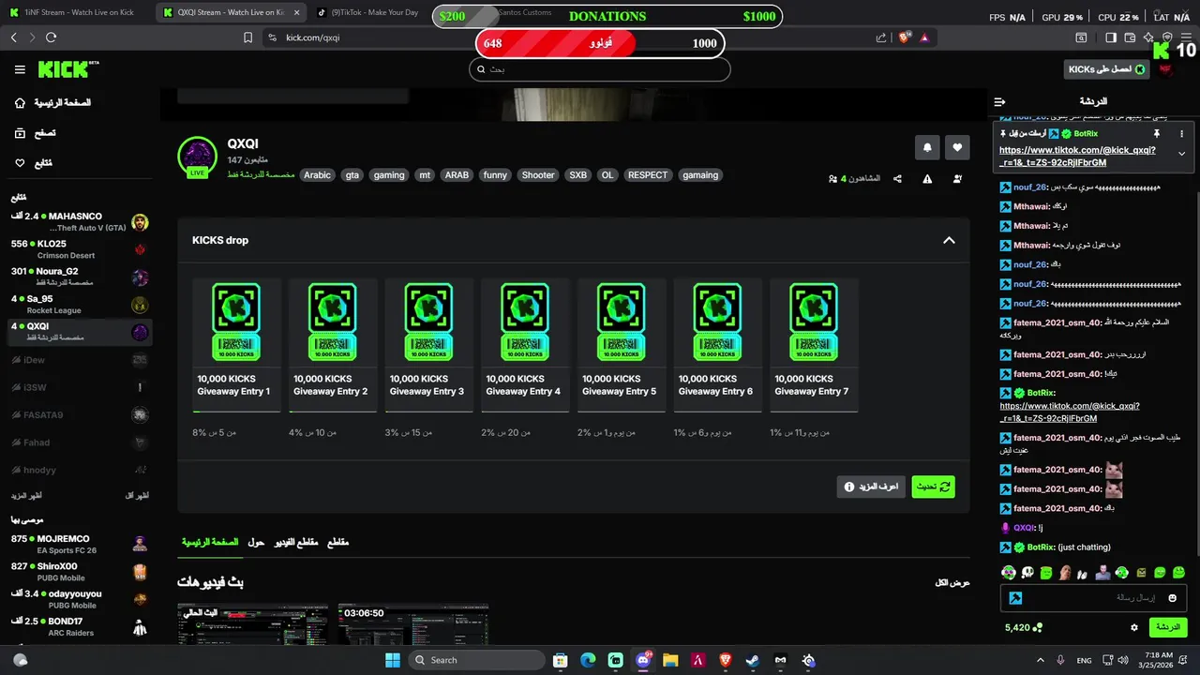
Task: Click the 'RESPECT' tag chip
Action: click(x=648, y=175)
